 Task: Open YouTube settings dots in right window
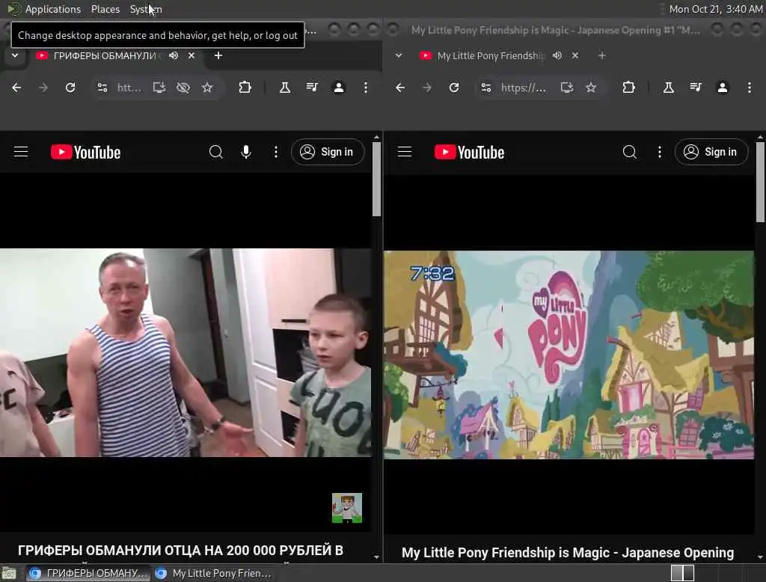tap(660, 152)
